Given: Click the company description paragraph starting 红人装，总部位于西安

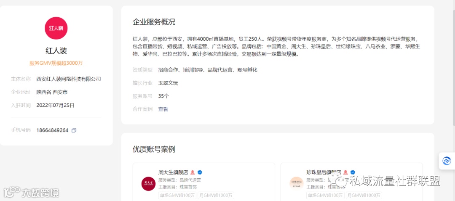Looking at the screenshot, I should point(276,46).
